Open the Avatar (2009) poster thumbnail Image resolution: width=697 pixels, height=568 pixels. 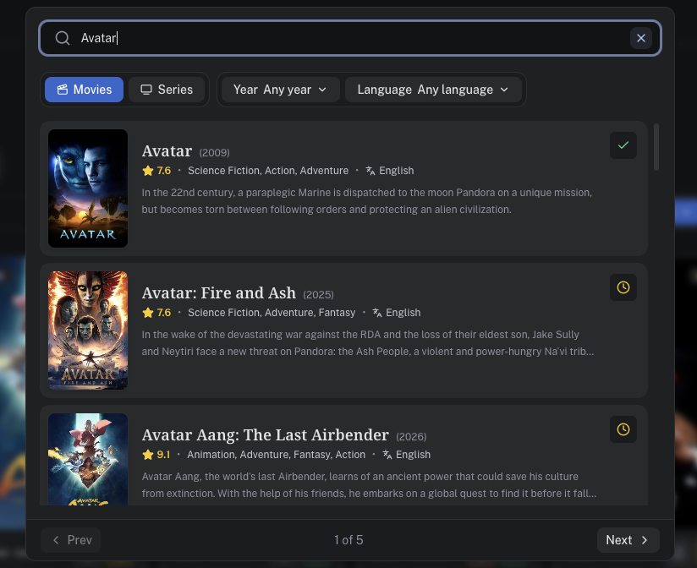[88, 188]
